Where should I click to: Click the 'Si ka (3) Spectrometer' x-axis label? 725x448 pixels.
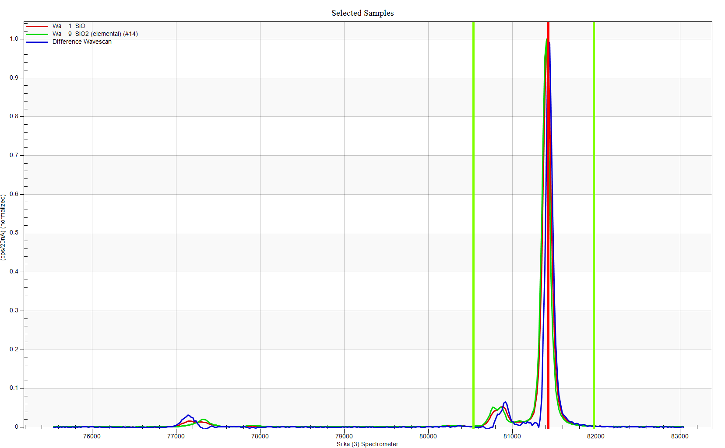click(x=367, y=444)
